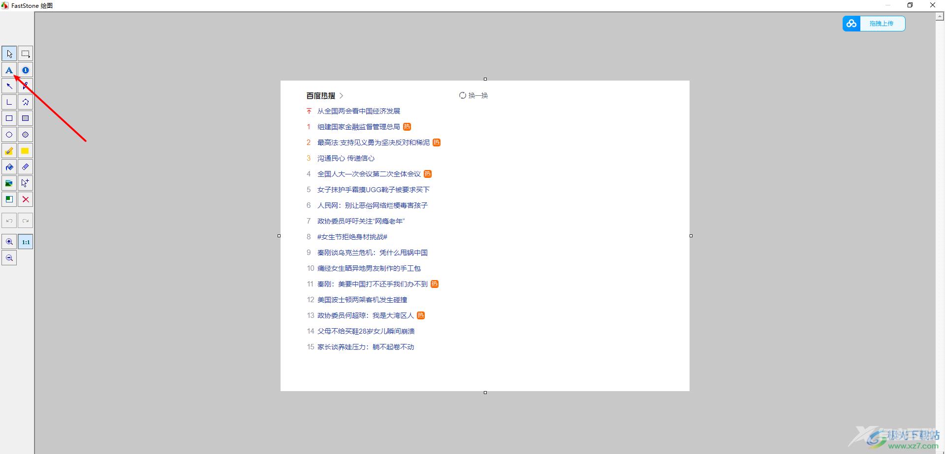Open the background color square tool
The image size is (945, 454).
pyautogui.click(x=9, y=199)
